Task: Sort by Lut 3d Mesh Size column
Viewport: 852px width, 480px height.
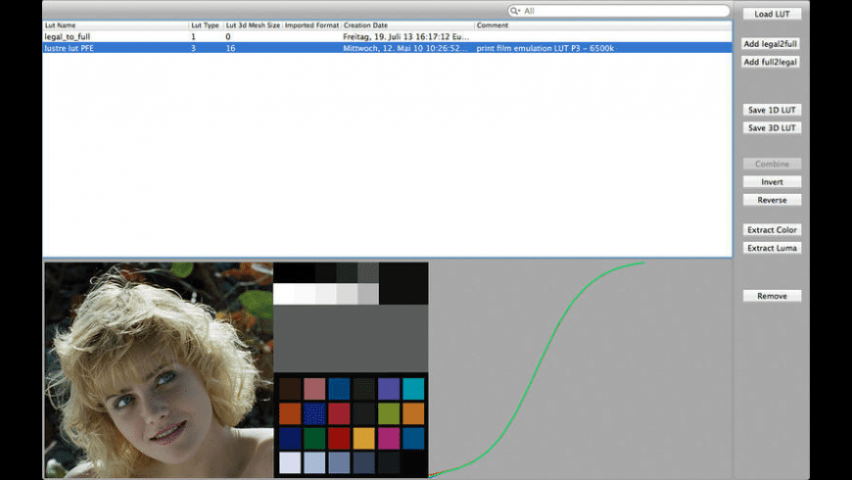Action: pyautogui.click(x=253, y=25)
